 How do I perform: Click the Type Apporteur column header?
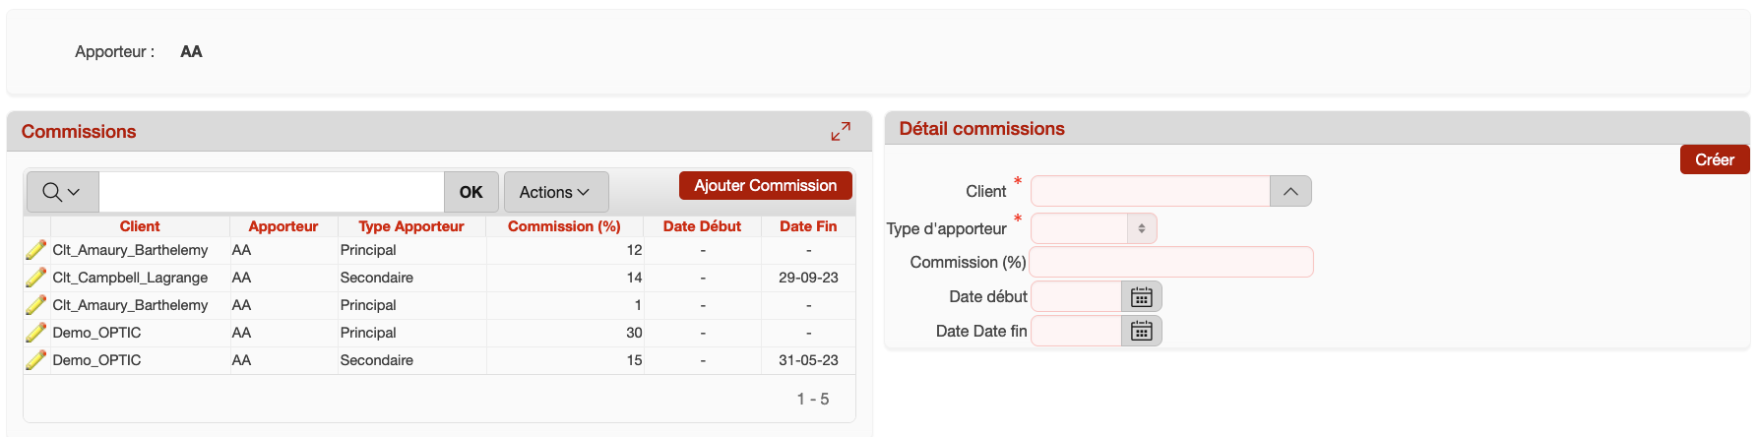(410, 226)
